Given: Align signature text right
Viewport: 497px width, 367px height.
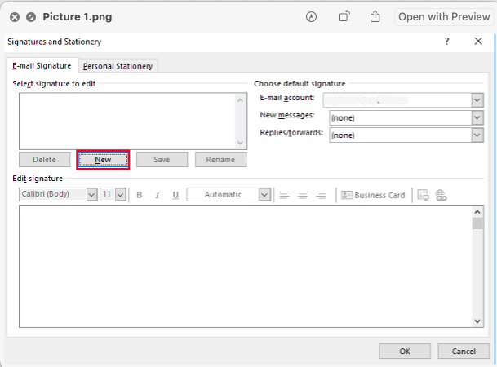Looking at the screenshot, I should click(x=321, y=195).
